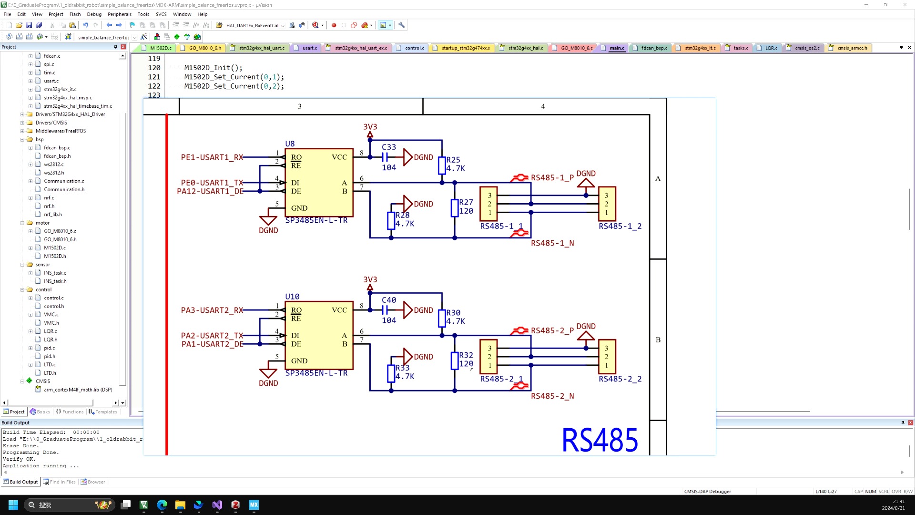Screen dimensions: 915x515
Task: Expand the Middlewares/FreeRTOS group
Action: [22, 131]
